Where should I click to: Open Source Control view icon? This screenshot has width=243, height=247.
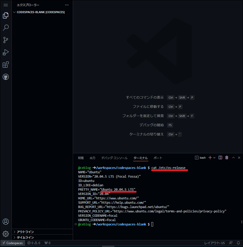pos(6,40)
